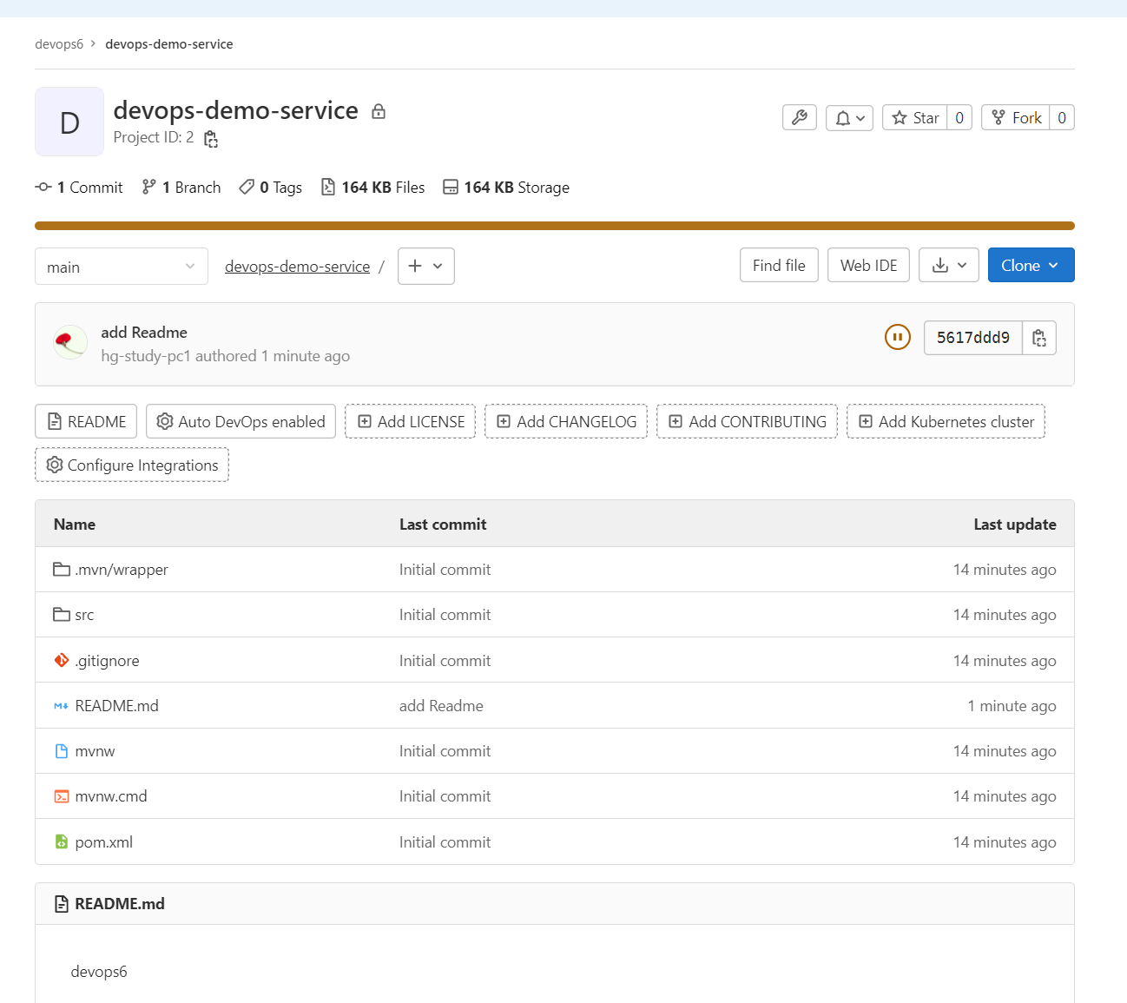
Task: Click the 'Last update' column header
Action: [1015, 525]
